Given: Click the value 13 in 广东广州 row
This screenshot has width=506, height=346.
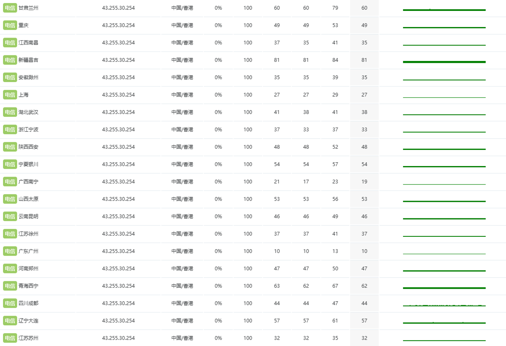Looking at the screenshot, I should pyautogui.click(x=335, y=251).
